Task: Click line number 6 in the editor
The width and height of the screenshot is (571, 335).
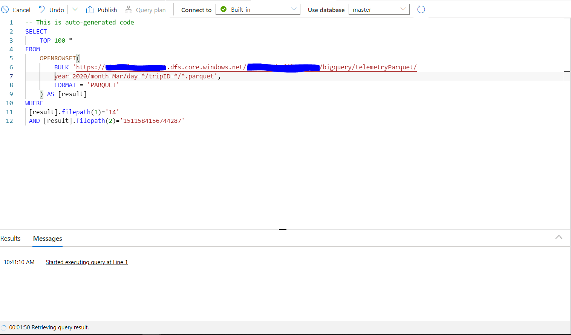Action: click(11, 67)
